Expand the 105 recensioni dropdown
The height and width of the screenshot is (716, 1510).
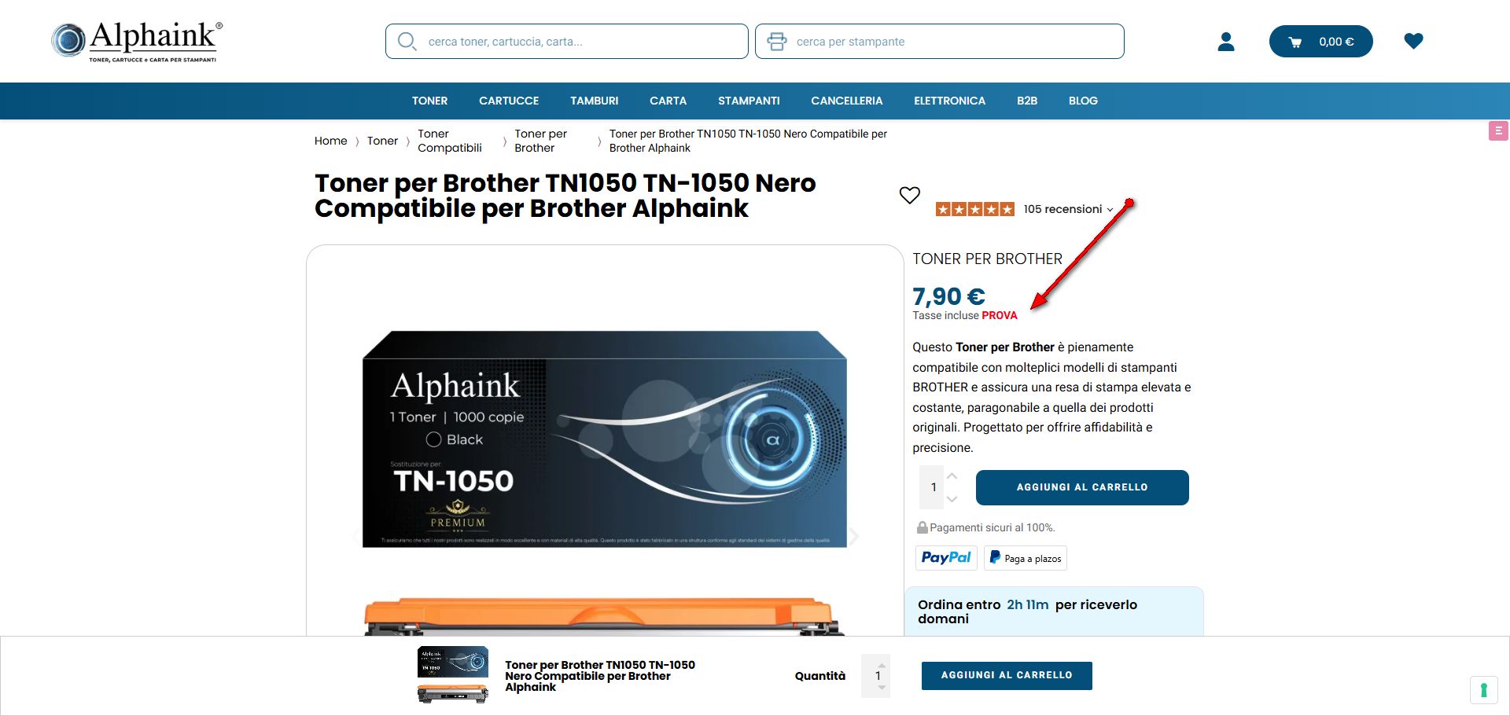coord(1068,209)
